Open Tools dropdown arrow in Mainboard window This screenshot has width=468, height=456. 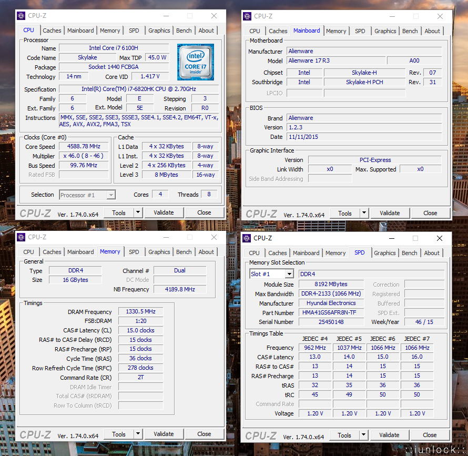click(x=364, y=213)
